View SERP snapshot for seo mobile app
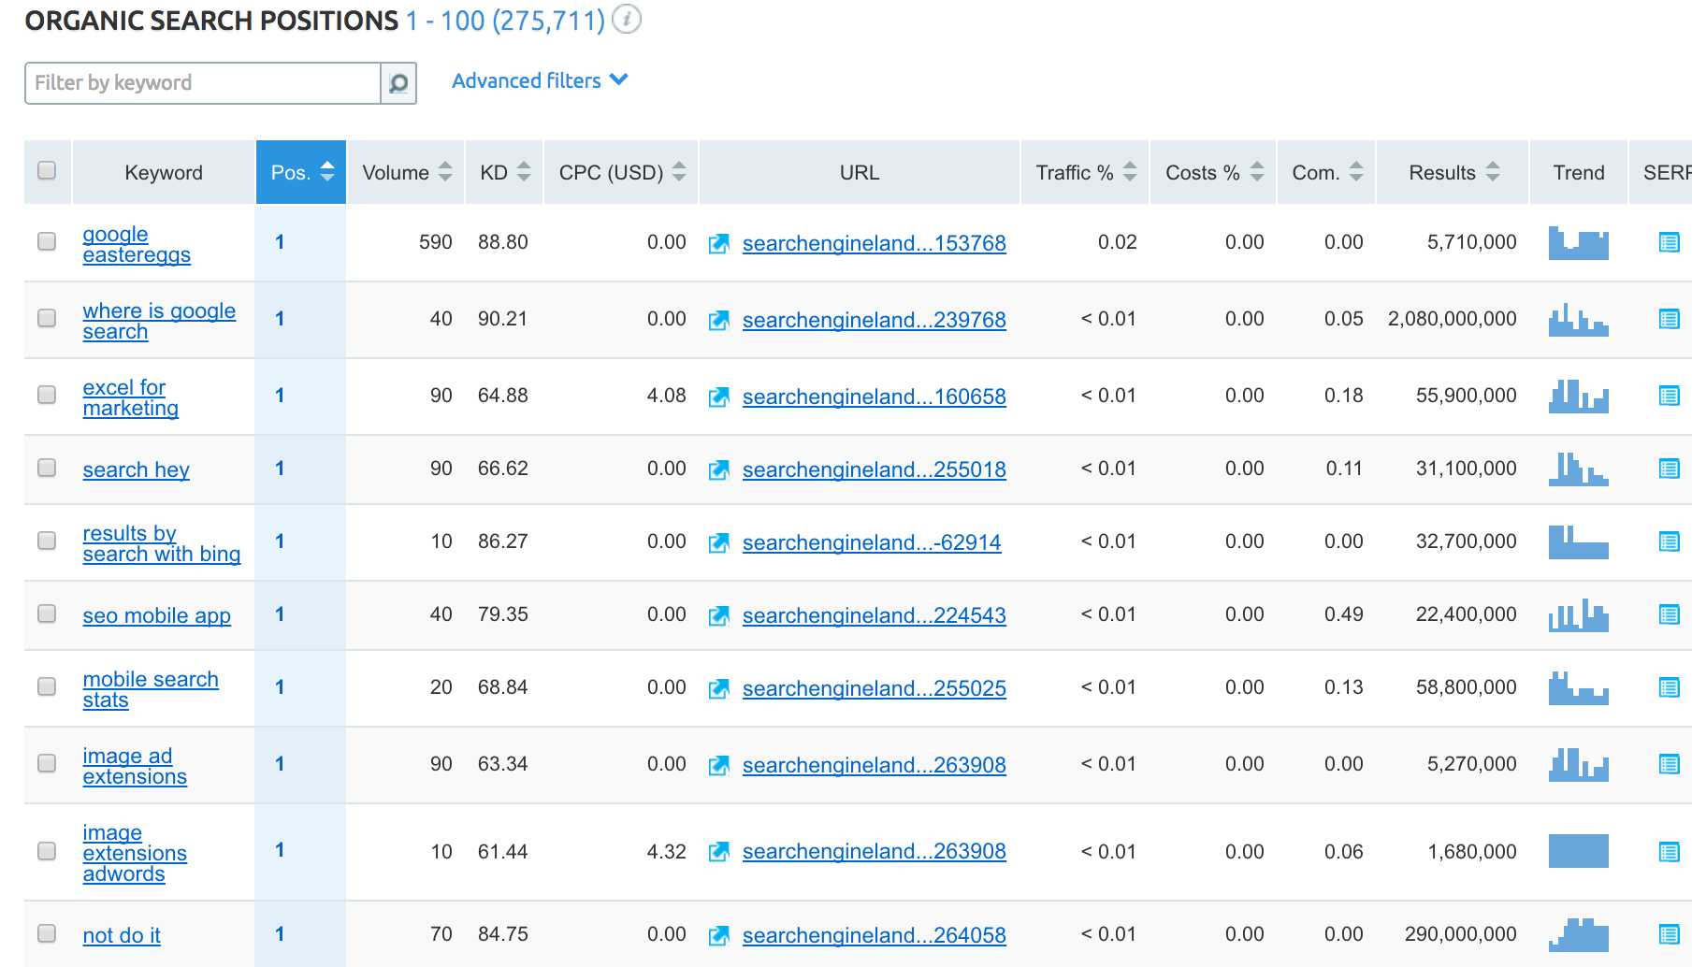1692x967 pixels. [1669, 614]
